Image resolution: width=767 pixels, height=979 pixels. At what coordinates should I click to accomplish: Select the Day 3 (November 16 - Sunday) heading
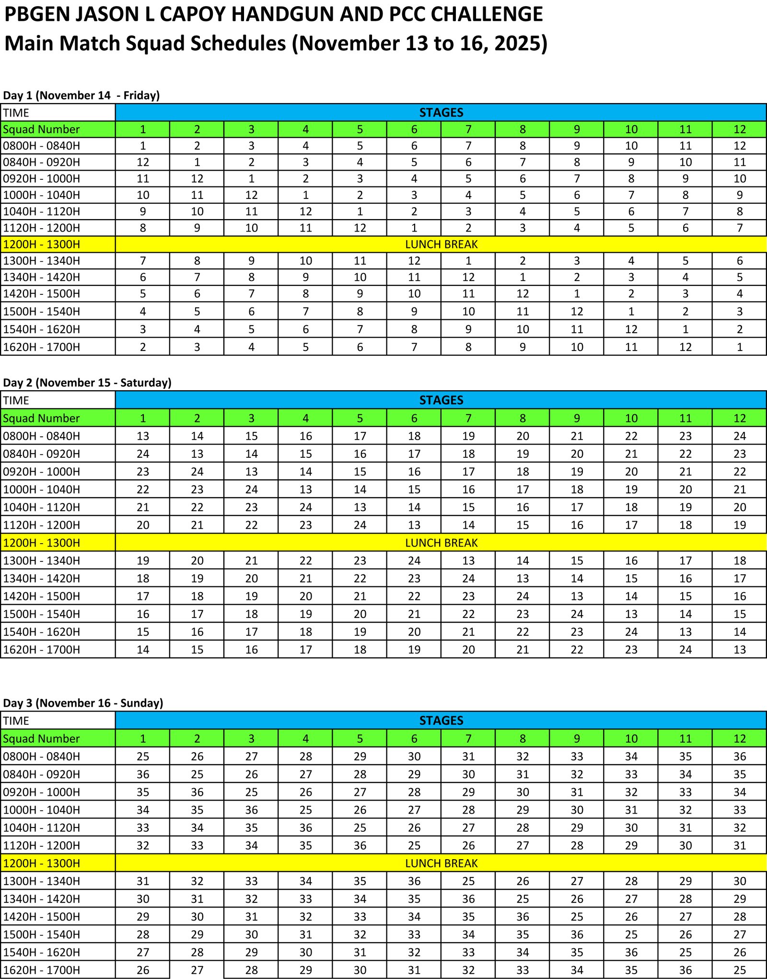tap(83, 703)
